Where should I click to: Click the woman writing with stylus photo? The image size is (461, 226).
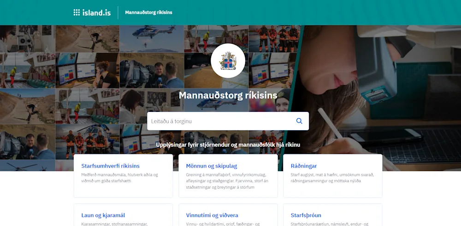[x=379, y=98]
